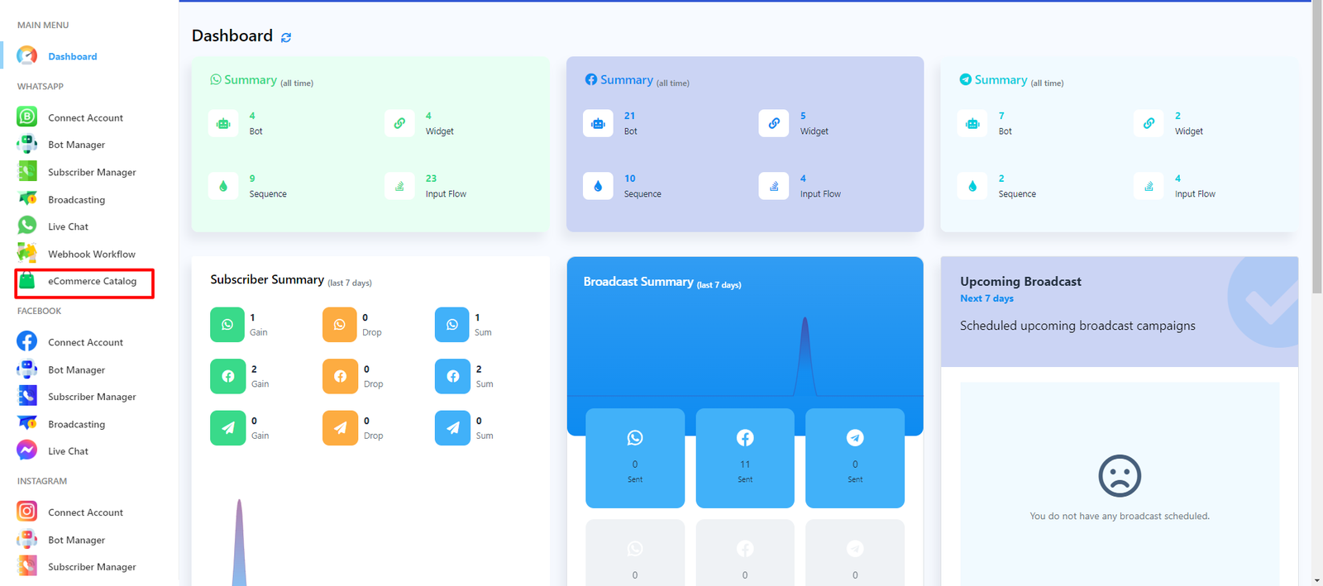This screenshot has width=1323, height=586.
Task: Click the Subscriber Summary heading
Action: click(x=267, y=279)
